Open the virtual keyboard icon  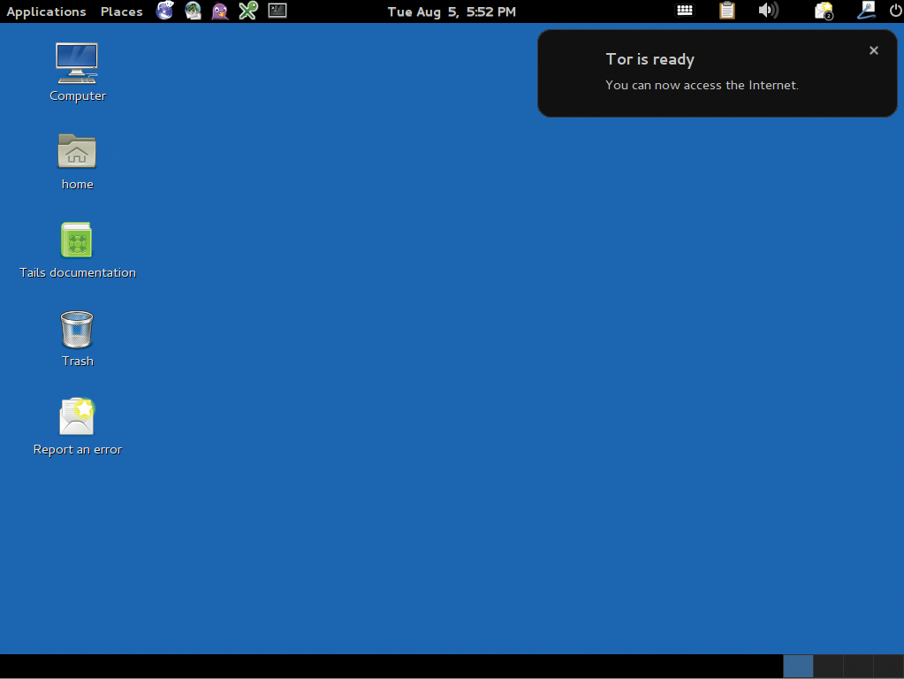(685, 11)
